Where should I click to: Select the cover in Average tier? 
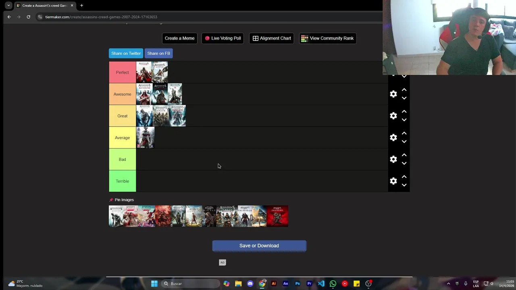145,138
